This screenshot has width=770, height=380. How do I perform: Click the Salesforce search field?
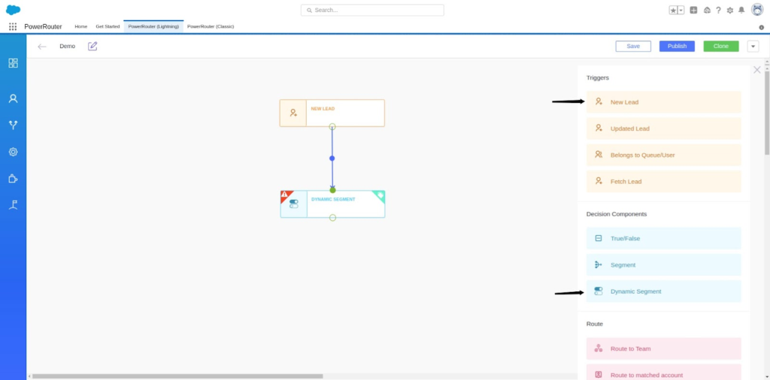point(372,10)
